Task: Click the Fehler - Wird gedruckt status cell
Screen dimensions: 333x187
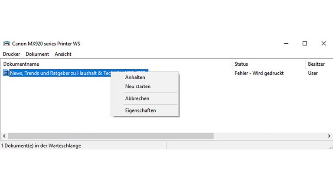Action: pyautogui.click(x=259, y=73)
